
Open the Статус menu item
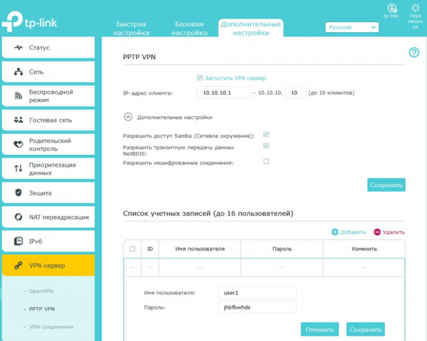[48, 48]
